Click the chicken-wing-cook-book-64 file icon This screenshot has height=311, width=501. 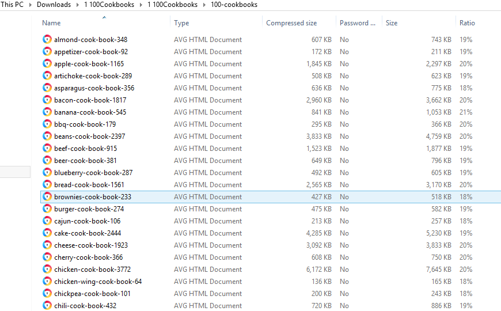47,281
